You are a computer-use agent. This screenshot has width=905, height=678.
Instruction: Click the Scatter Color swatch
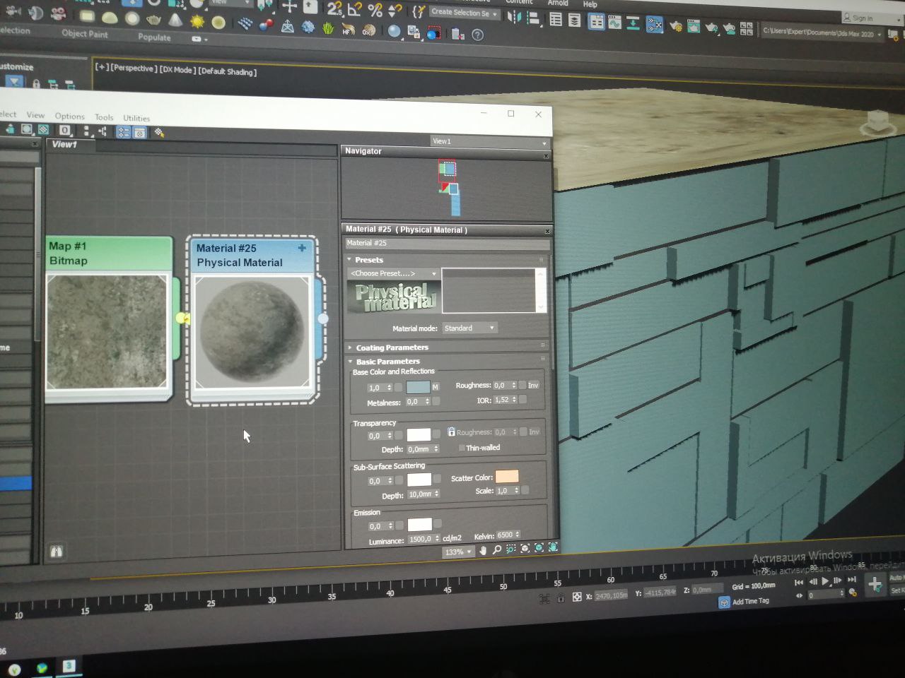pos(507,477)
